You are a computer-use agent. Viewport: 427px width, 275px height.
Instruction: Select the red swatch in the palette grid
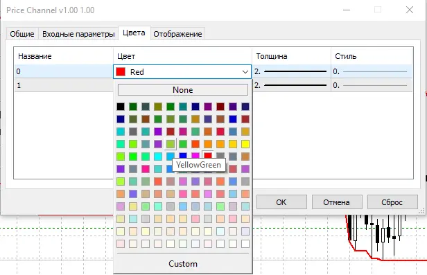pyautogui.click(x=208, y=156)
